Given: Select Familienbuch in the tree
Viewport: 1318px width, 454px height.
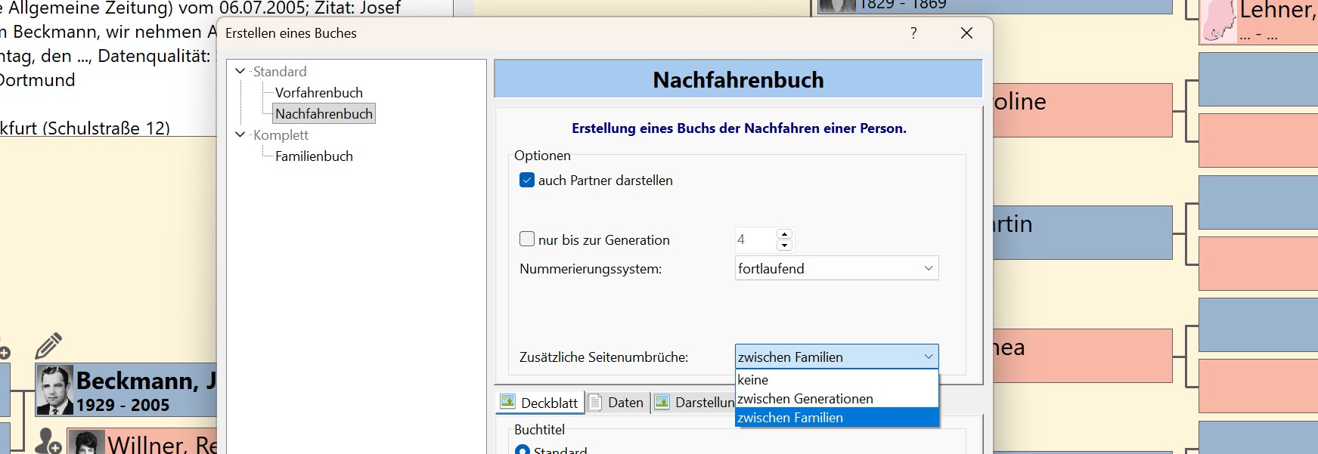Looking at the screenshot, I should point(314,156).
